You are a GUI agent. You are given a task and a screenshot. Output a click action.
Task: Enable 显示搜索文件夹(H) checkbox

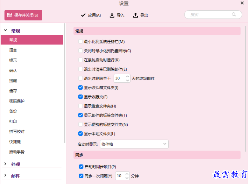80,106
